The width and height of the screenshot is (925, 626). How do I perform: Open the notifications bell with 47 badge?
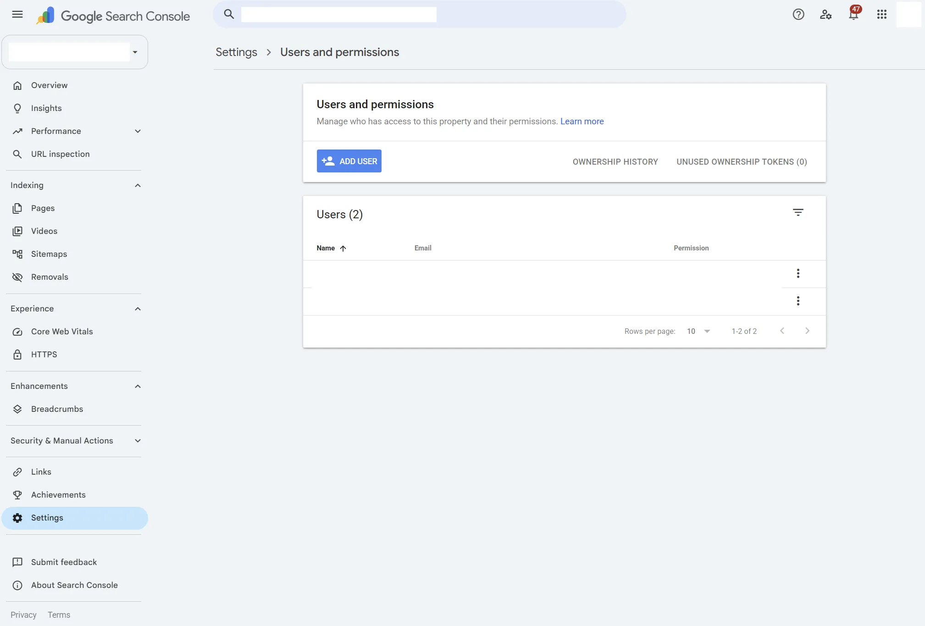click(x=854, y=14)
